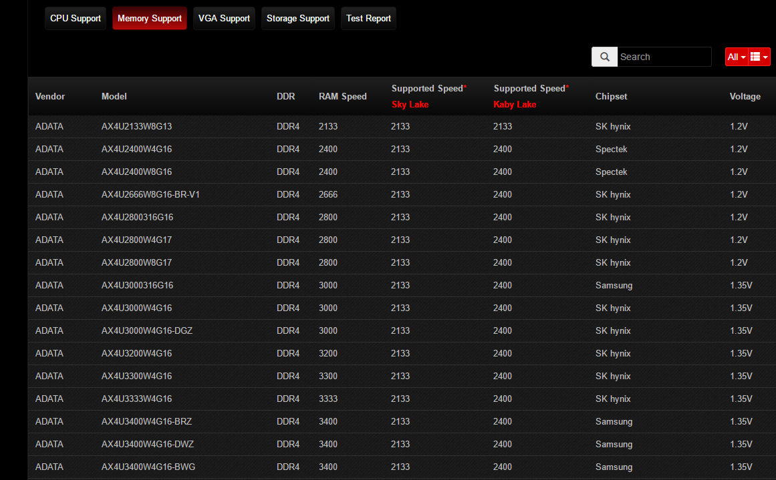776x480 pixels.
Task: Click the Chipset column header
Action: 611,96
